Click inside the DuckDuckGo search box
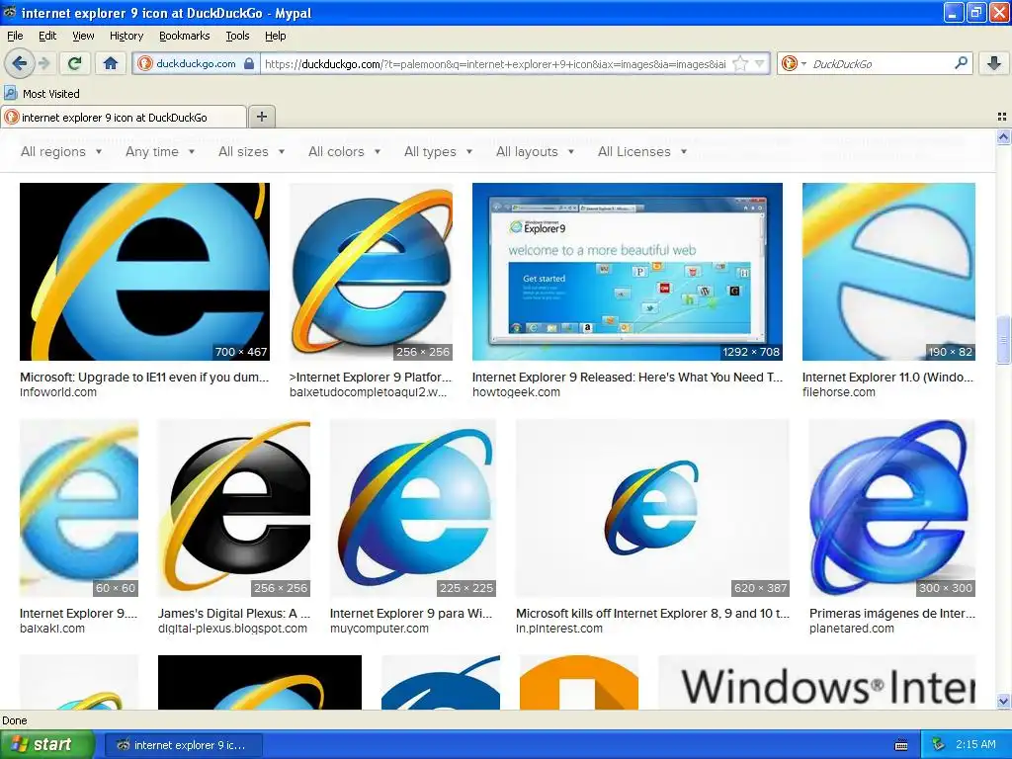Image resolution: width=1012 pixels, height=759 pixels. 881,64
